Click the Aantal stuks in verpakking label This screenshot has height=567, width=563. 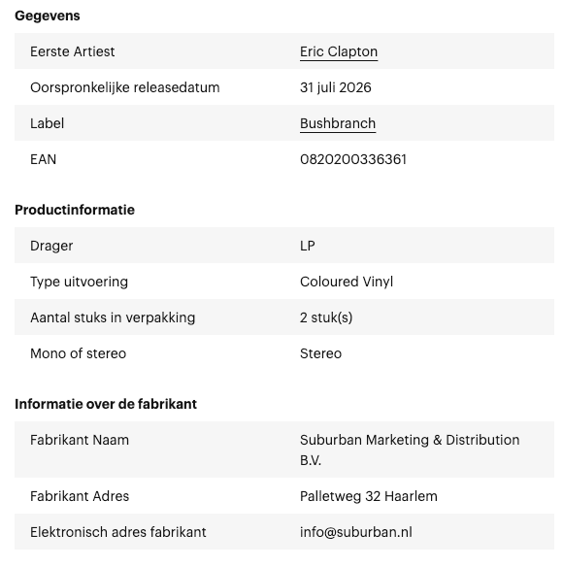[x=113, y=317]
